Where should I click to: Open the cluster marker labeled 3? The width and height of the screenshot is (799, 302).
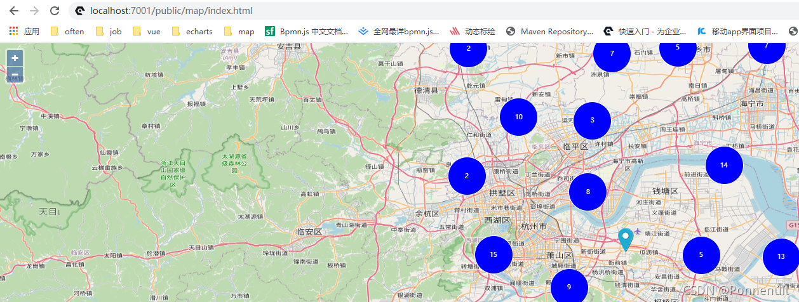592,121
